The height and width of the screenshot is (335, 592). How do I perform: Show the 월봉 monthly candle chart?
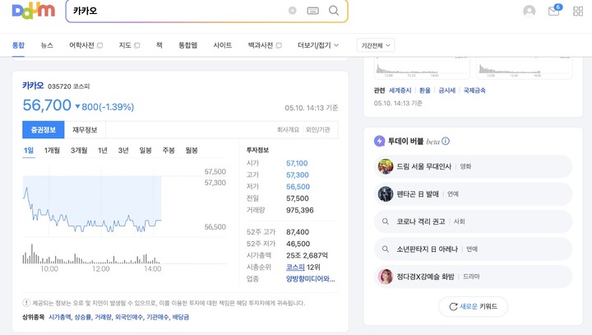pyautogui.click(x=192, y=151)
